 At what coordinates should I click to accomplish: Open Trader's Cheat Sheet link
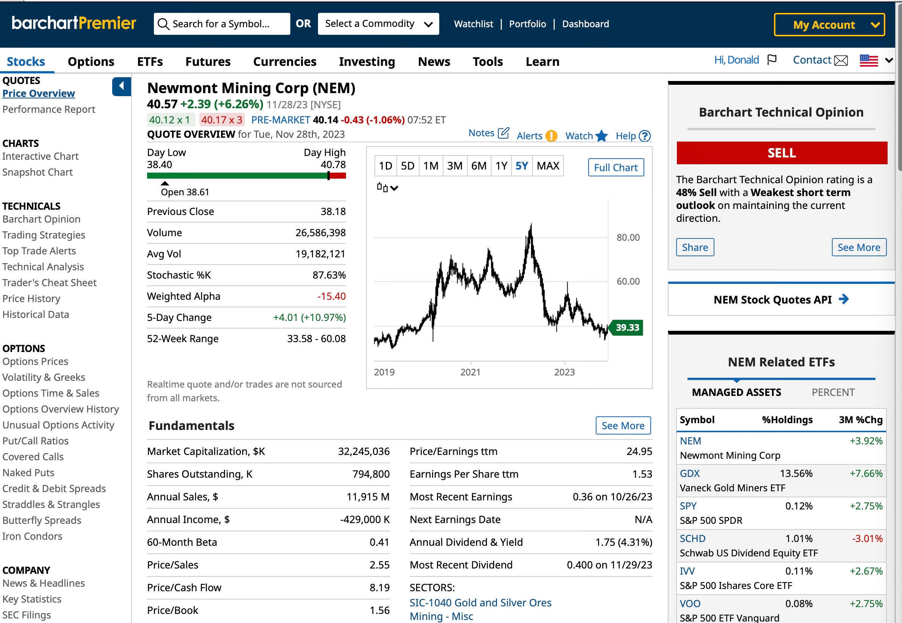[x=49, y=282]
